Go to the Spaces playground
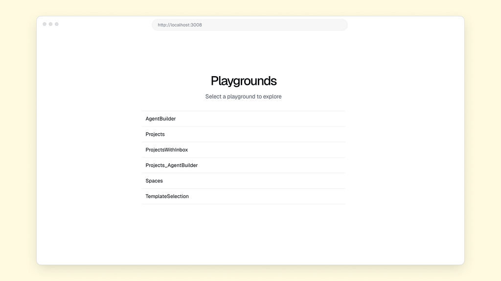501x281 pixels. pyautogui.click(x=154, y=181)
